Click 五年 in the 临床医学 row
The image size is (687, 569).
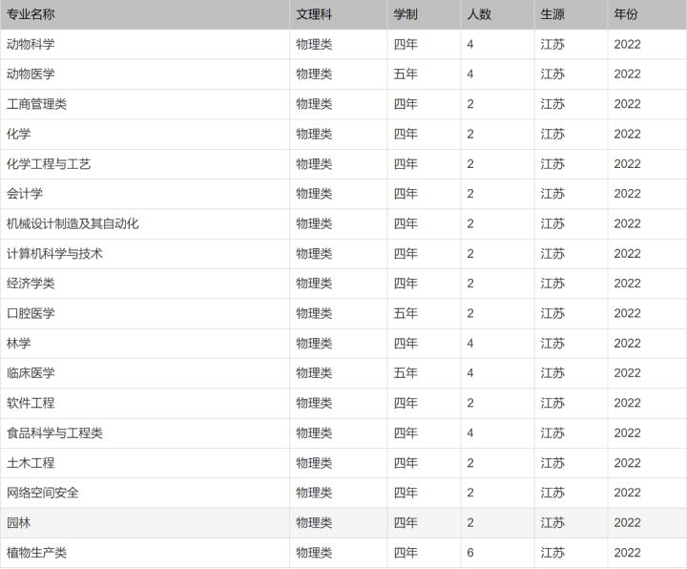(406, 373)
